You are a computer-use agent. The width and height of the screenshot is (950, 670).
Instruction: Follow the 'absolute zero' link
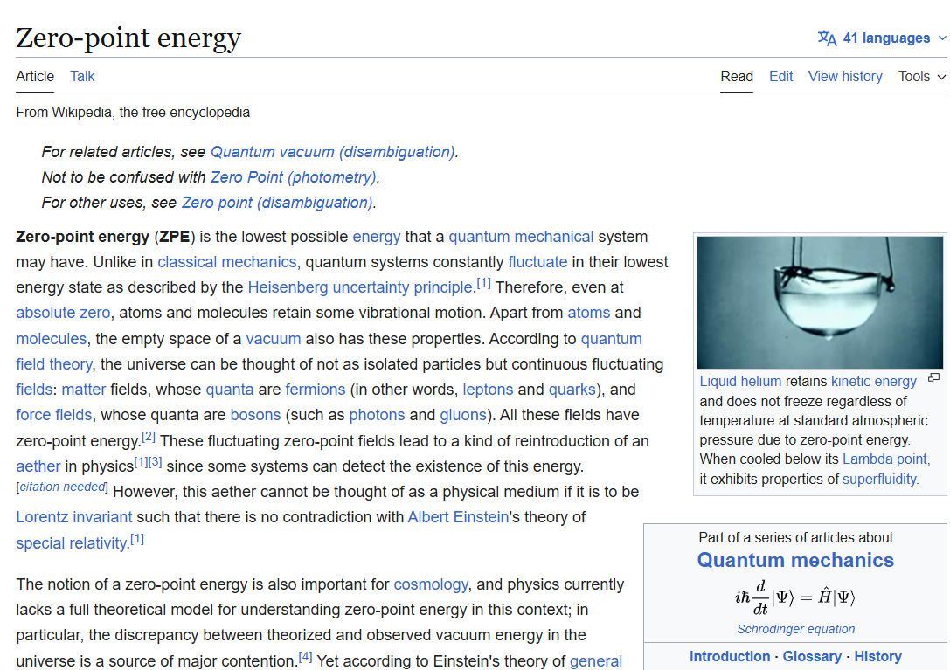63,313
